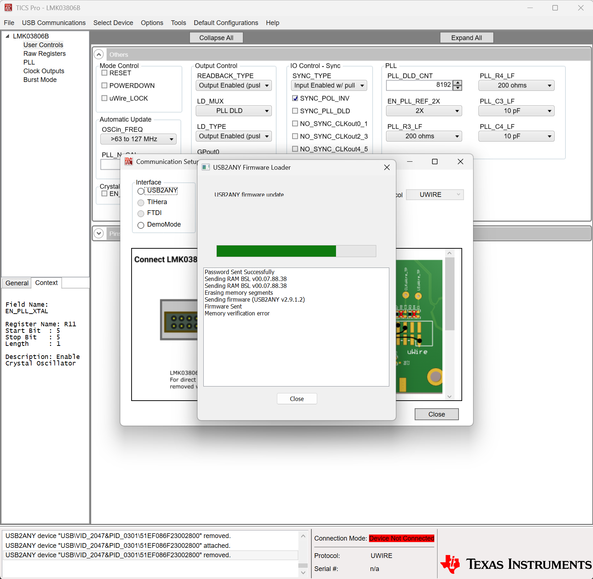Screen dimensions: 593x579
Task: Click the green firmware update progress bar
Action: [276, 251]
